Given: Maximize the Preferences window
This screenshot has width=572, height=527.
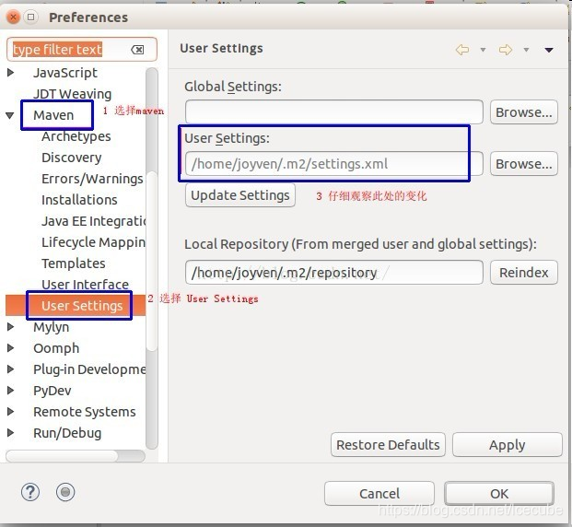Looking at the screenshot, I should (31, 17).
